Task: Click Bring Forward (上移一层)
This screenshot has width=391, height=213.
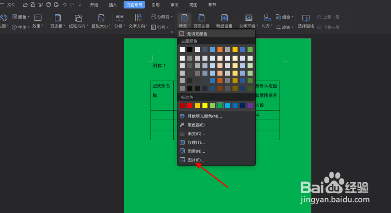Action: point(329,17)
